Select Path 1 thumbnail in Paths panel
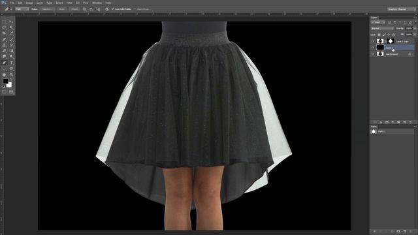The image size is (418, 235). (374, 131)
